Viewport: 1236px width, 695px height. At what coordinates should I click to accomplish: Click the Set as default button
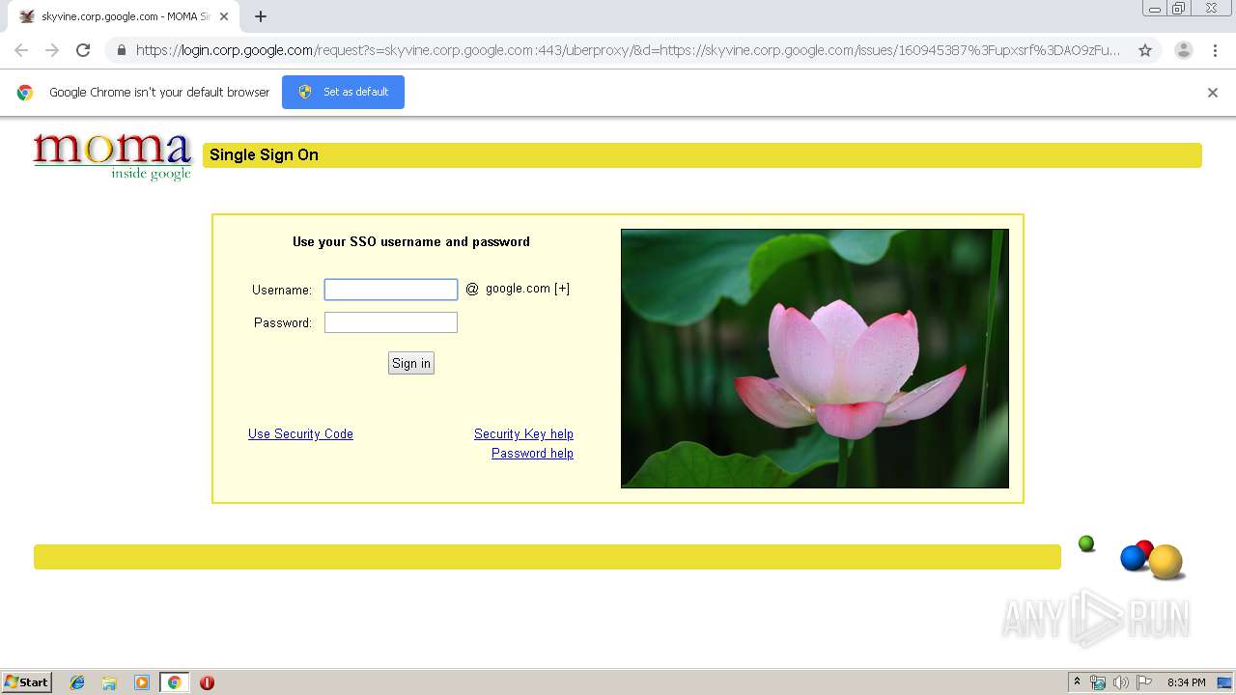[x=343, y=92]
